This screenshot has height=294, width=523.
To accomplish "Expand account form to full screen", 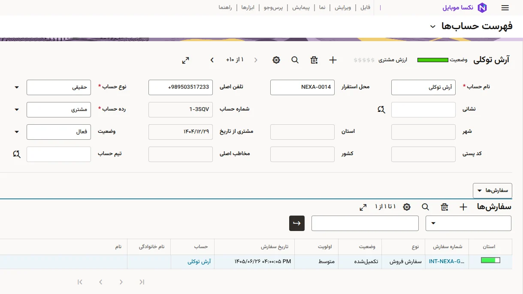I will [x=185, y=60].
